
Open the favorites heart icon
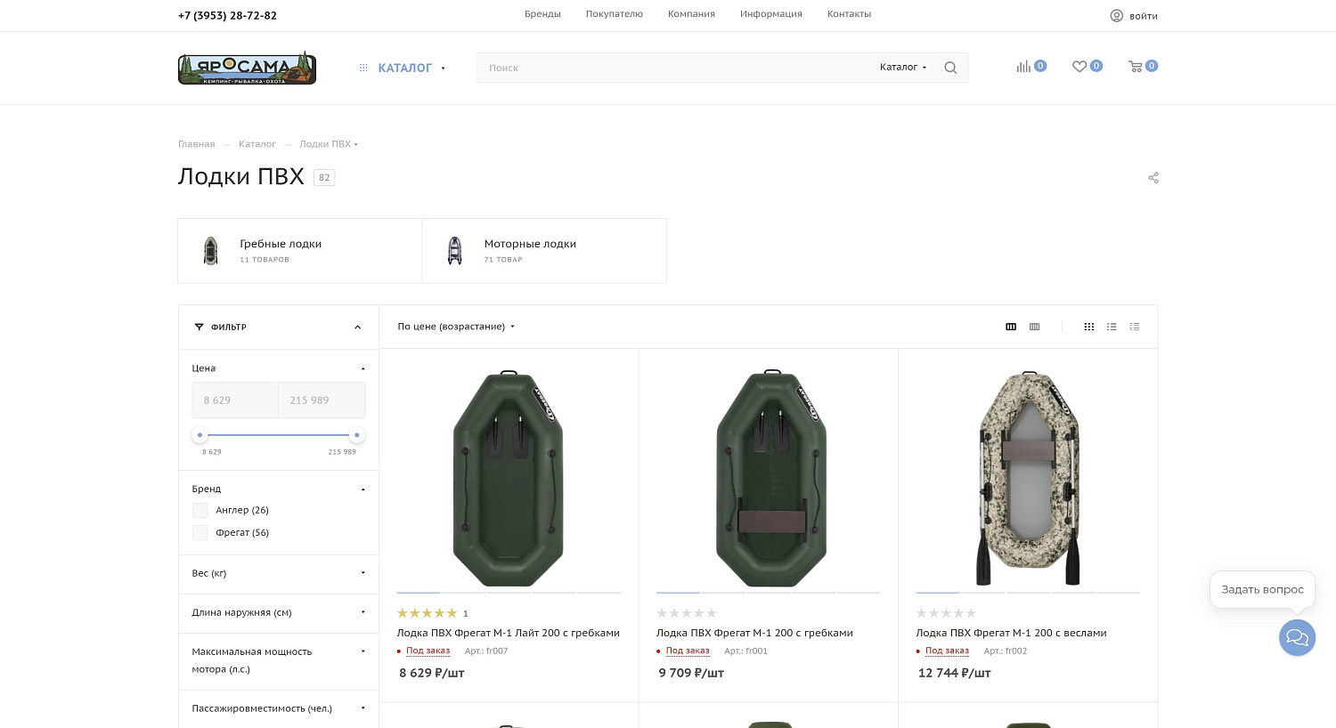1079,67
